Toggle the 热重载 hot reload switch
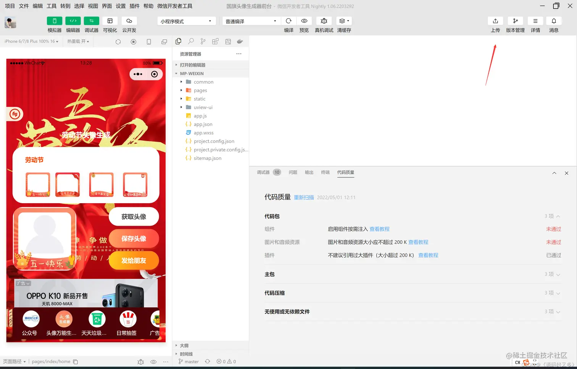The height and width of the screenshot is (369, 577). point(78,41)
